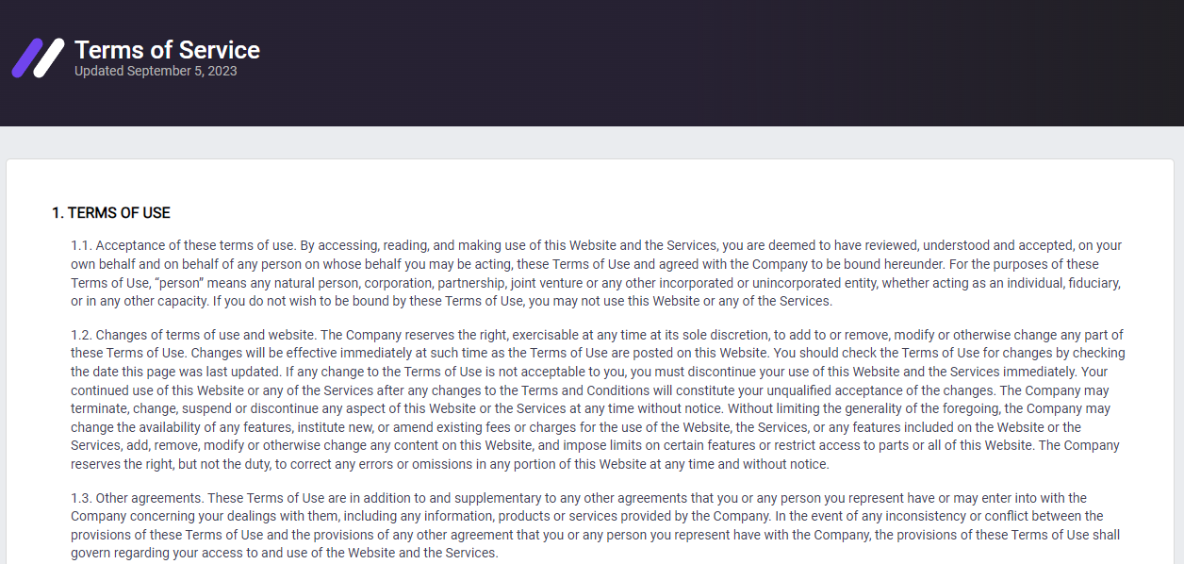Click the purple and white slashes logo
This screenshot has height=564, width=1184.
pos(39,58)
